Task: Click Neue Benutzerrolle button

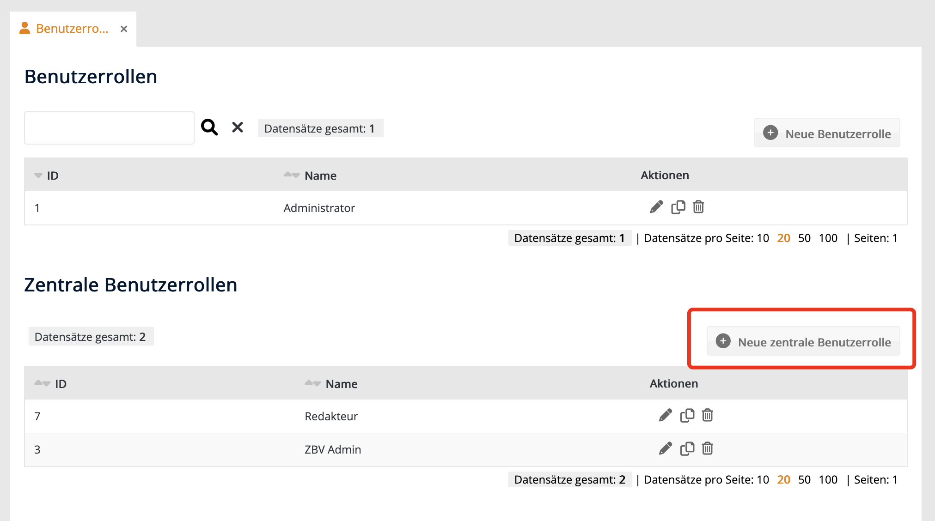Action: pos(827,133)
